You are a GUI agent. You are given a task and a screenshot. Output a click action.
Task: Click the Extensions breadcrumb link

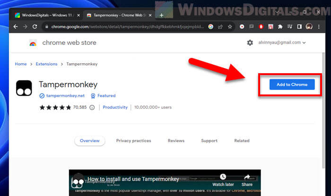pyautogui.click(x=46, y=64)
